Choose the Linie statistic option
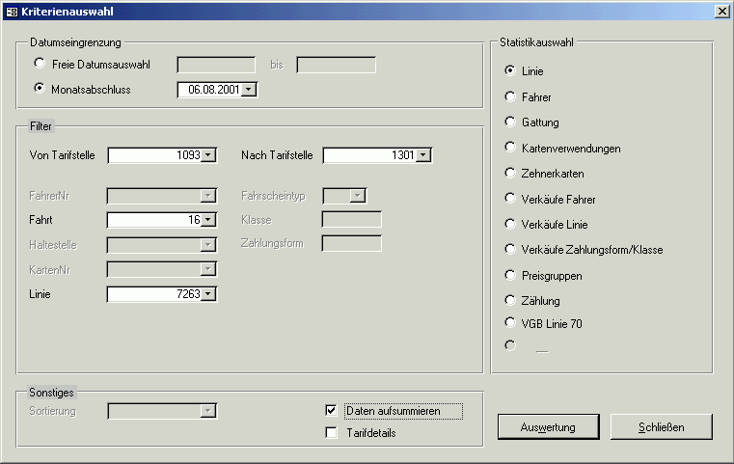 (x=510, y=70)
